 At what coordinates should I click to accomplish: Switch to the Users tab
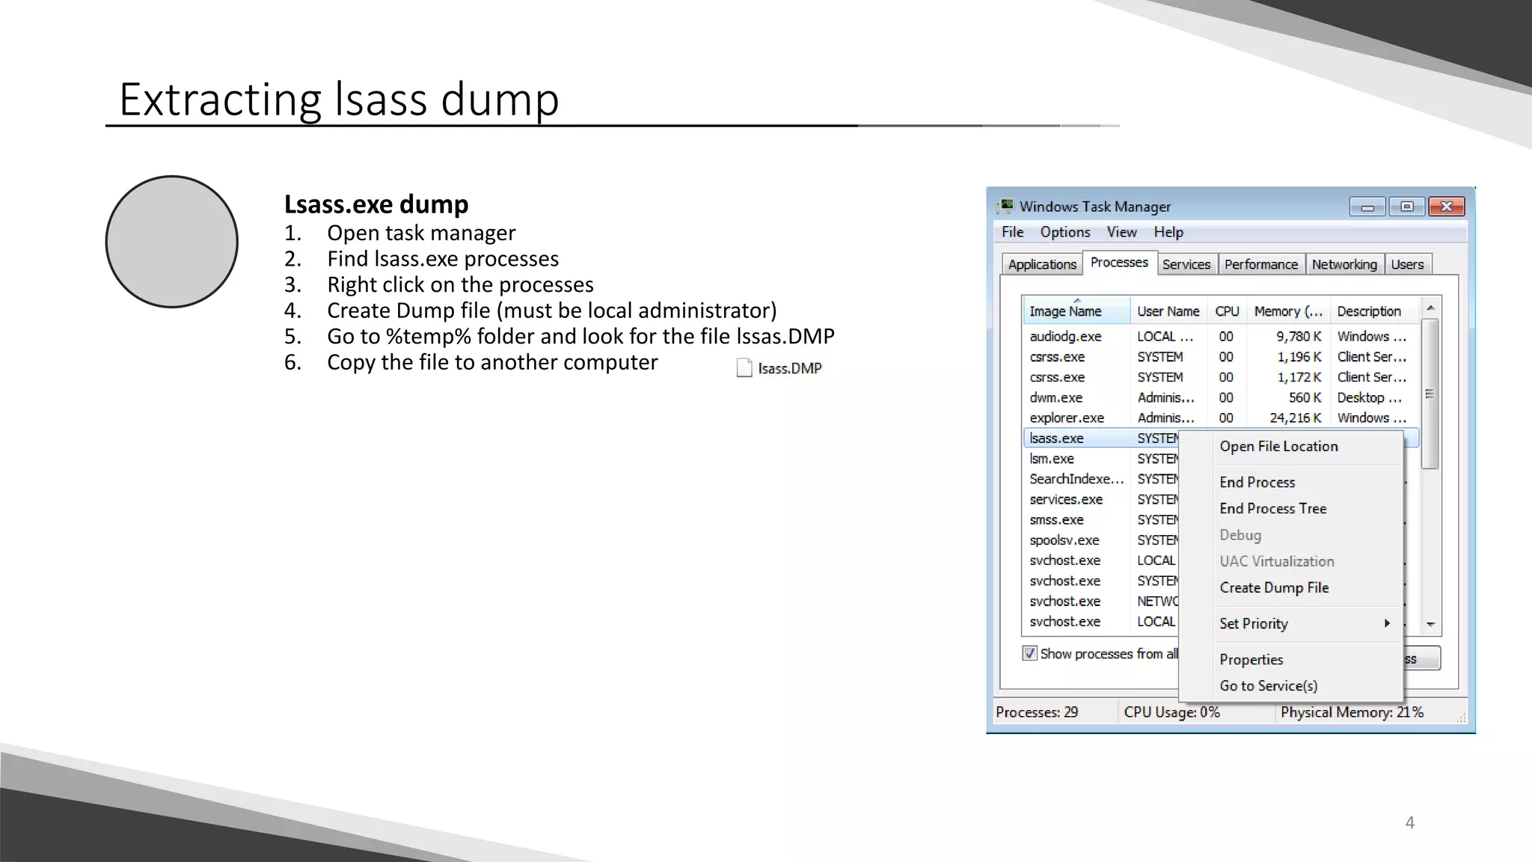coord(1407,264)
